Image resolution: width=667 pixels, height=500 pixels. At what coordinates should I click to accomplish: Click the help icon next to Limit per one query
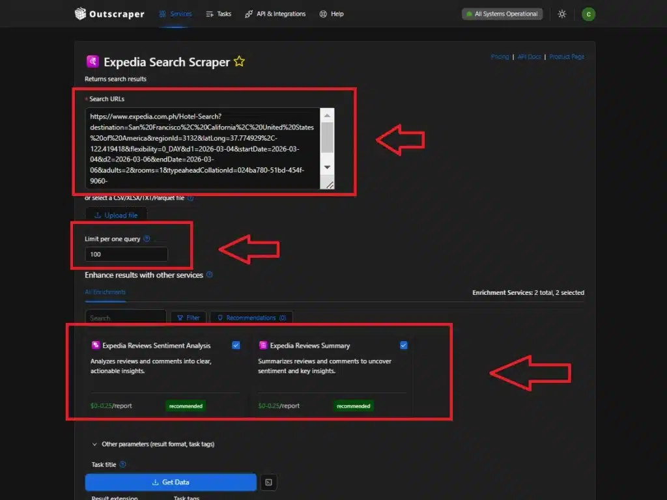[147, 238]
